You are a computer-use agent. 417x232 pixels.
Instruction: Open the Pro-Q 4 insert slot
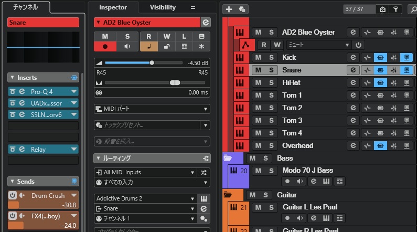(x=43, y=92)
